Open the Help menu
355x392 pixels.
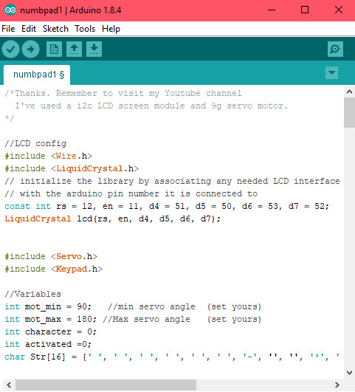click(x=111, y=29)
